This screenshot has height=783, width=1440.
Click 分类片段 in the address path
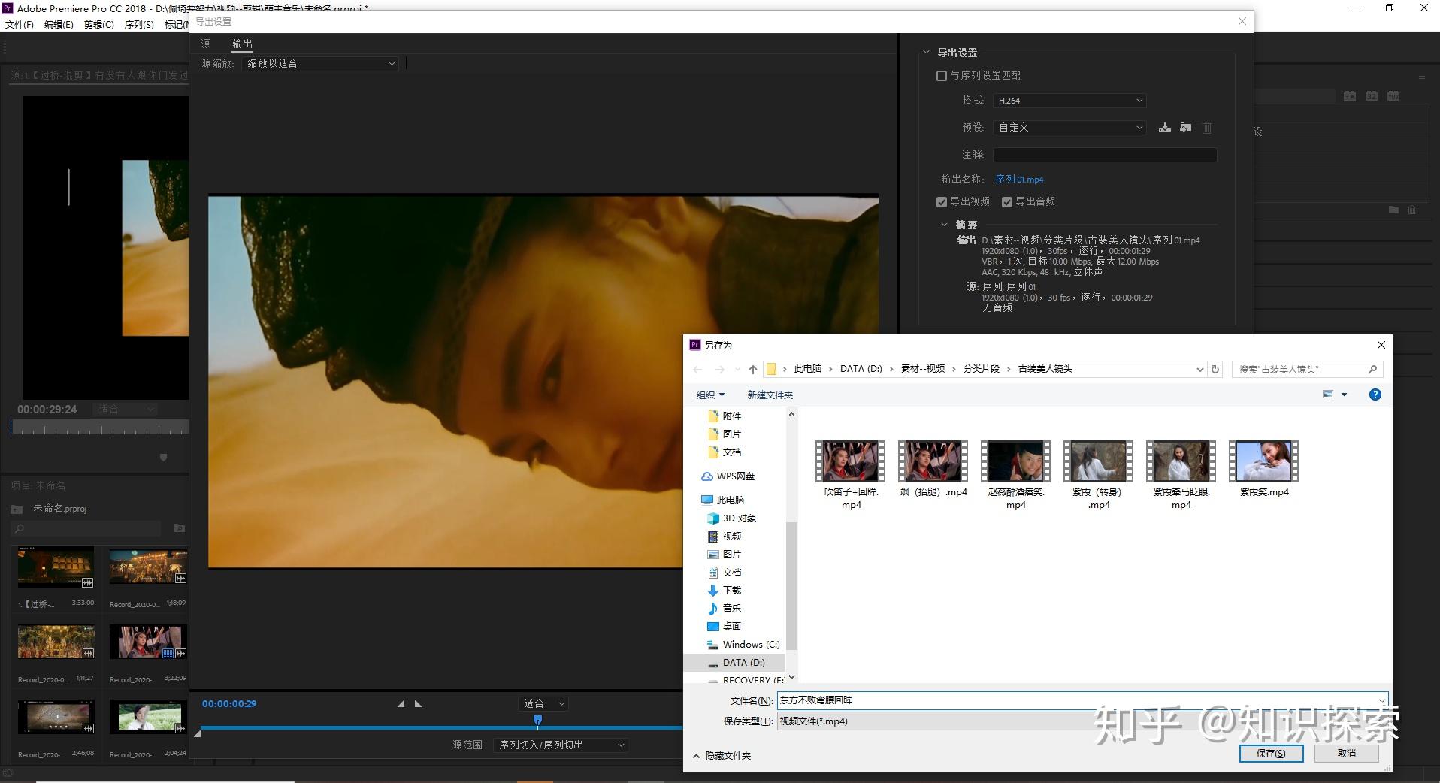(982, 369)
